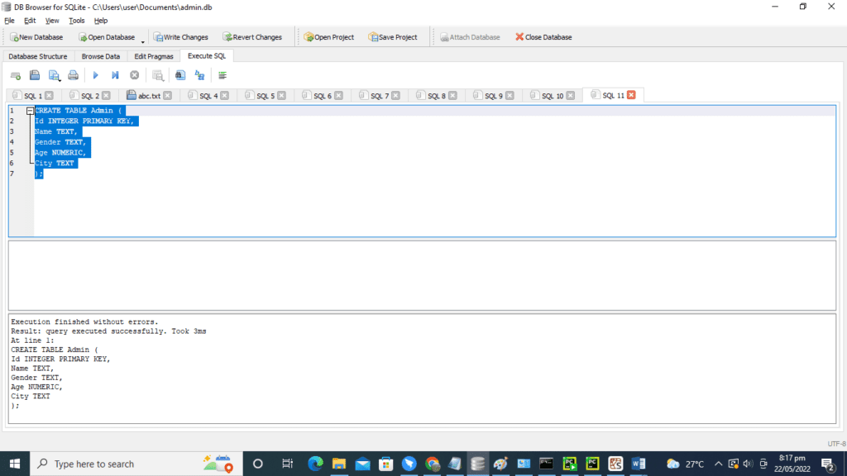
Task: Switch to the Browse Data tab
Action: (x=101, y=56)
